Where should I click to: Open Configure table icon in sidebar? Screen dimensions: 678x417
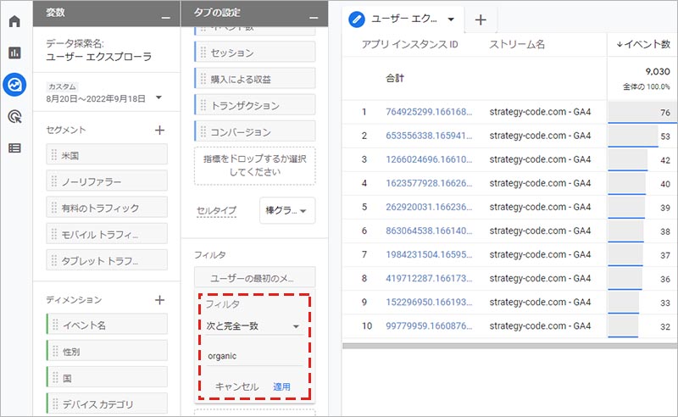tap(14, 148)
